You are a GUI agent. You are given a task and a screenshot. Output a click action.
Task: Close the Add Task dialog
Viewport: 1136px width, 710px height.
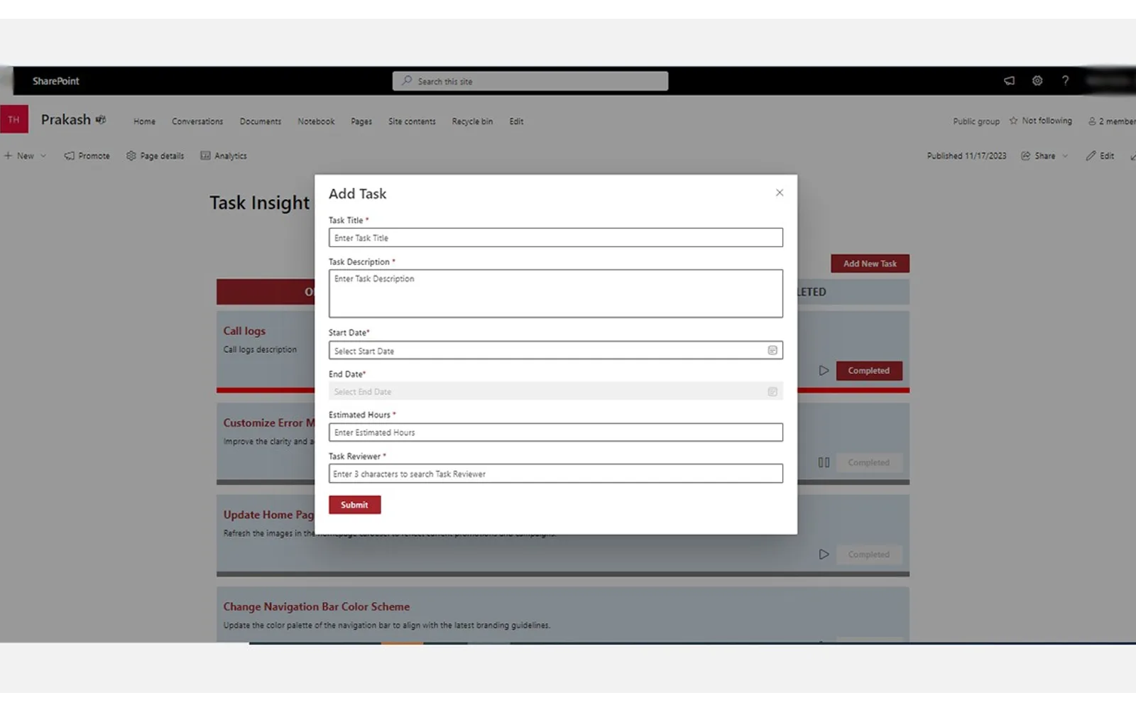tap(780, 192)
